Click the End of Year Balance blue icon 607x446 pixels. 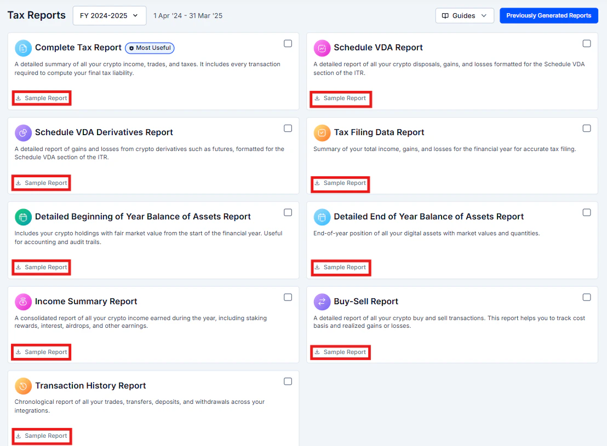click(322, 217)
